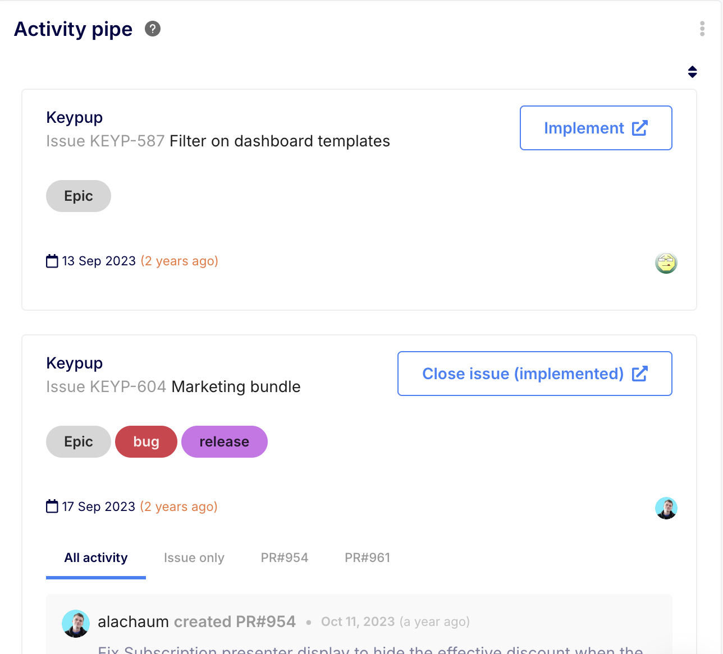Click the Epic label on KEYP-604
Screen dimensions: 723x654
pos(79,441)
